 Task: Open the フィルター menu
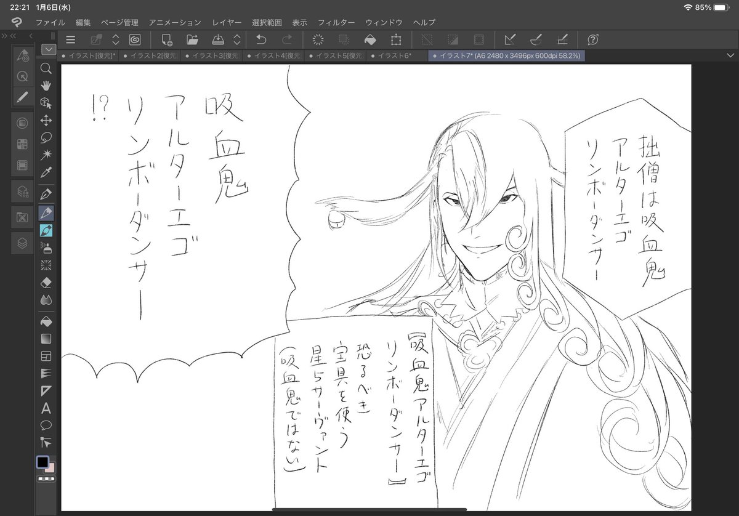[336, 22]
